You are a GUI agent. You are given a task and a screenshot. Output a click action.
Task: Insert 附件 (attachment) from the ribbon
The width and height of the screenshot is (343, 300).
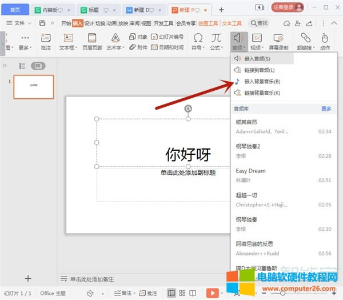pyautogui.click(x=138, y=47)
